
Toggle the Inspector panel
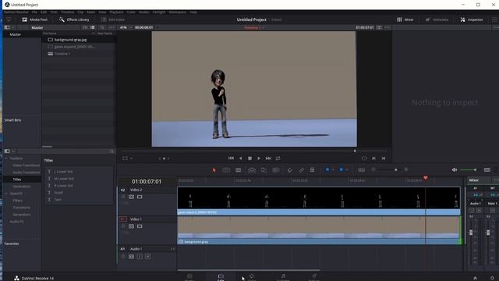click(472, 20)
